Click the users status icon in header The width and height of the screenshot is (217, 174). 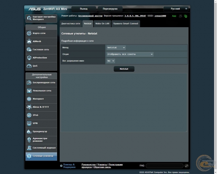click(x=180, y=16)
